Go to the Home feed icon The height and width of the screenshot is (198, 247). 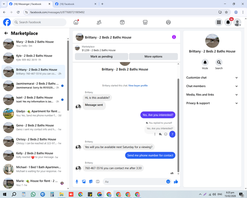(x=76, y=22)
